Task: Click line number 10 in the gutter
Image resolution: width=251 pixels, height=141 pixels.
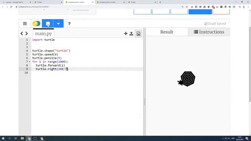Action: (26, 72)
